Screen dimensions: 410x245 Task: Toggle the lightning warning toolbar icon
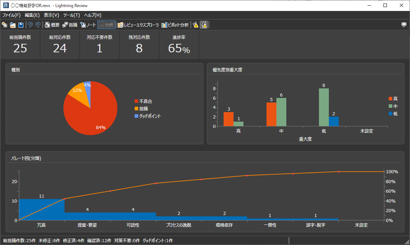point(204,25)
